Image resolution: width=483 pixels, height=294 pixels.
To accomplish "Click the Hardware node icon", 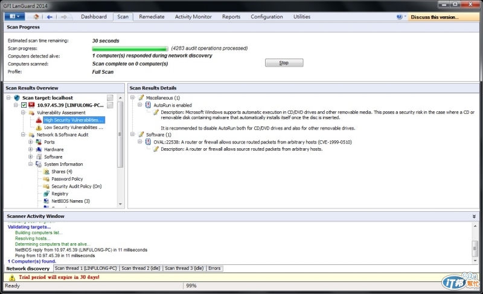I will click(x=39, y=149).
